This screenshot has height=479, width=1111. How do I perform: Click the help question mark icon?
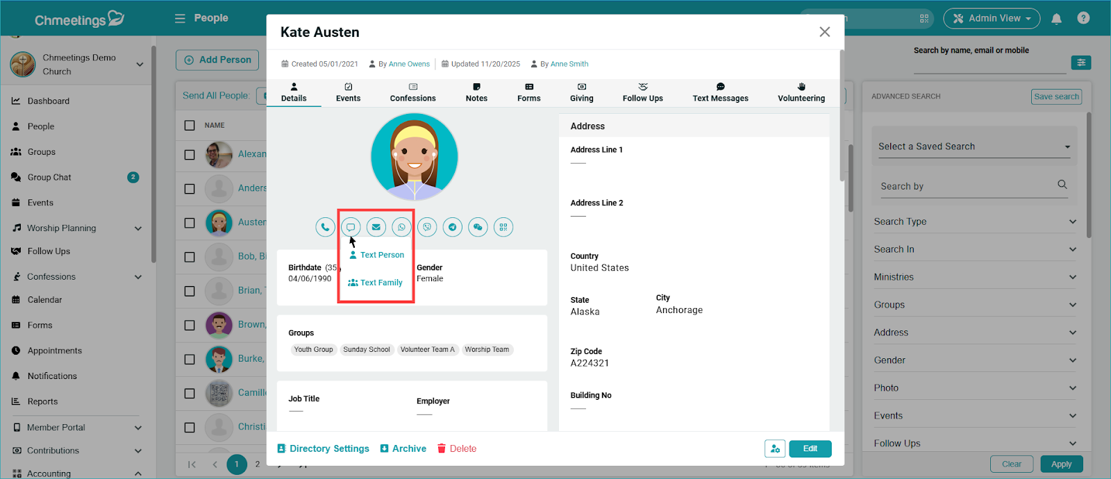[x=1083, y=19]
